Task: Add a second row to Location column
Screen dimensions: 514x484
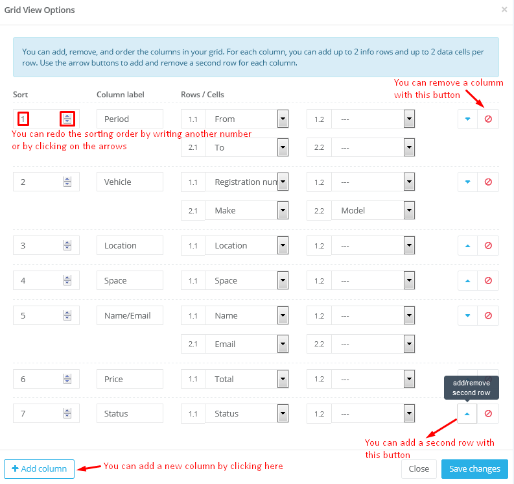Action: click(x=467, y=246)
